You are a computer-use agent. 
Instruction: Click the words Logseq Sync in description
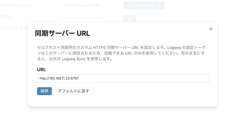point(74,59)
